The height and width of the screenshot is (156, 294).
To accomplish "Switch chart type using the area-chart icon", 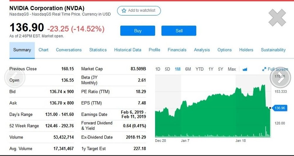I will pyautogui.click(x=245, y=69).
